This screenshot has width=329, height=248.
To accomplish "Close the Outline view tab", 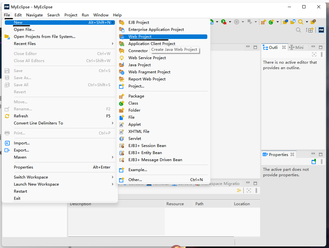I will coord(284,47).
